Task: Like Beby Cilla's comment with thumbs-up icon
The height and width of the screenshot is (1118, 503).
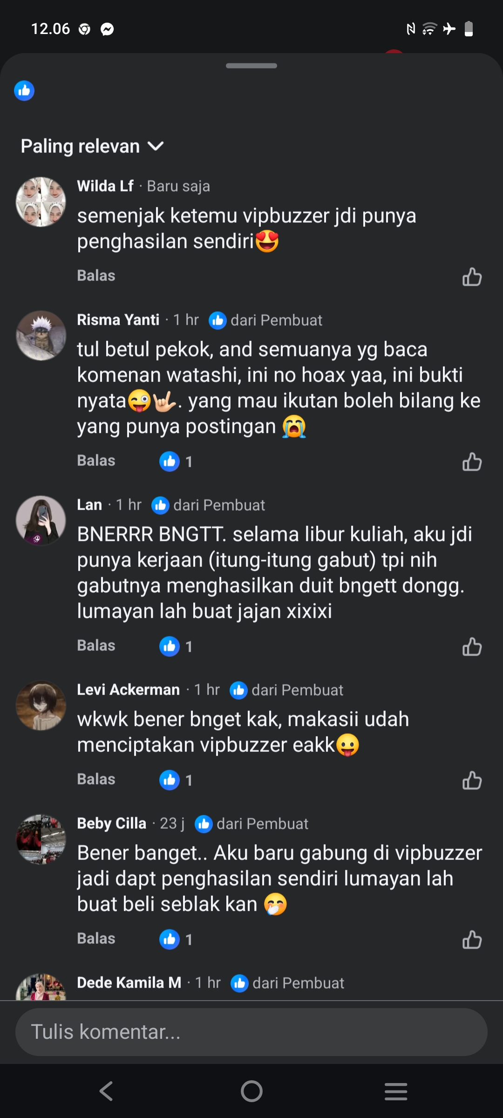Action: point(472,939)
